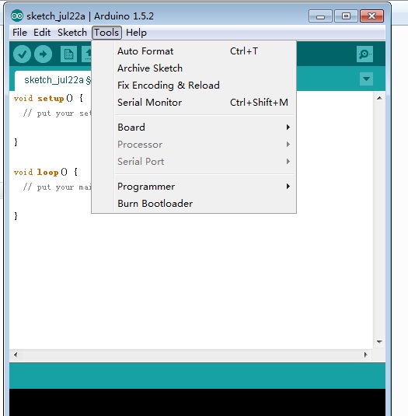408x416 pixels.
Task: Minimize the Arduino window
Action: tap(320, 16)
